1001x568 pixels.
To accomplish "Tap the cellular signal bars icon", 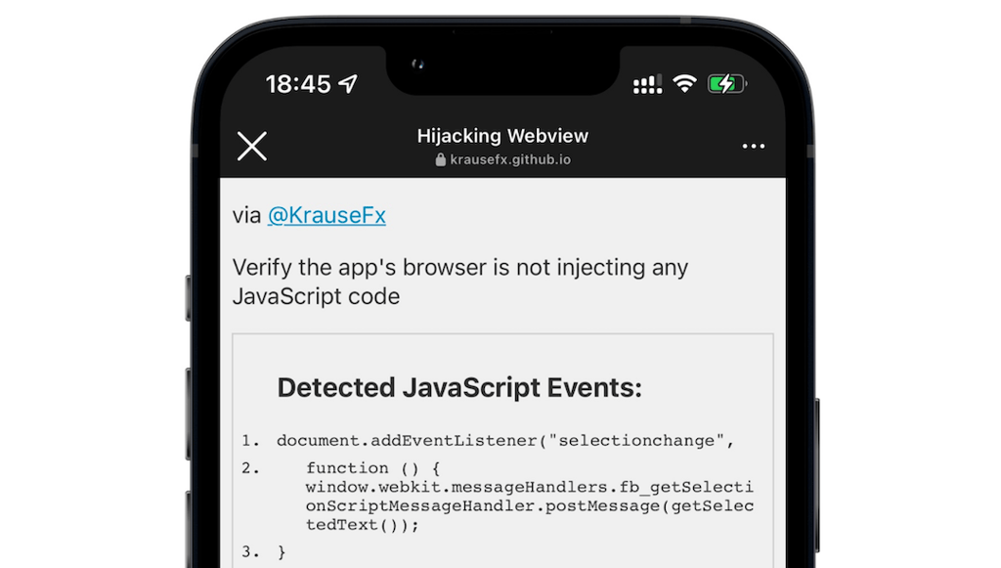I will [x=647, y=84].
